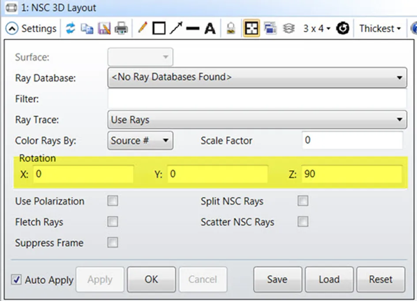Select the pencil annotation tool
Viewport: 417px width, 301px height.
[143, 28]
